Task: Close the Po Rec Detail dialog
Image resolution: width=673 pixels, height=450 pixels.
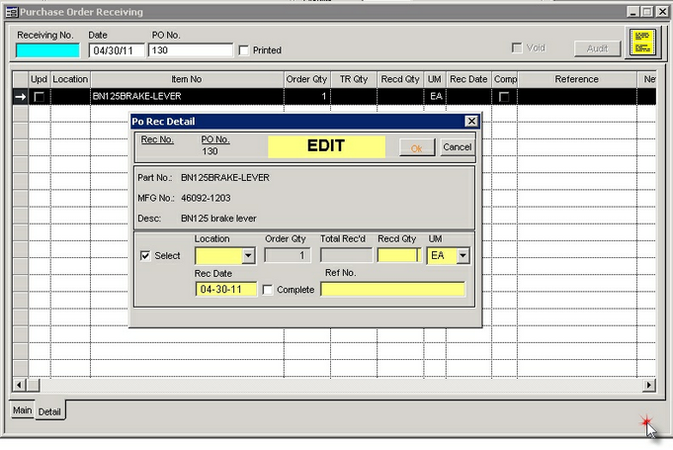Action: coord(471,122)
